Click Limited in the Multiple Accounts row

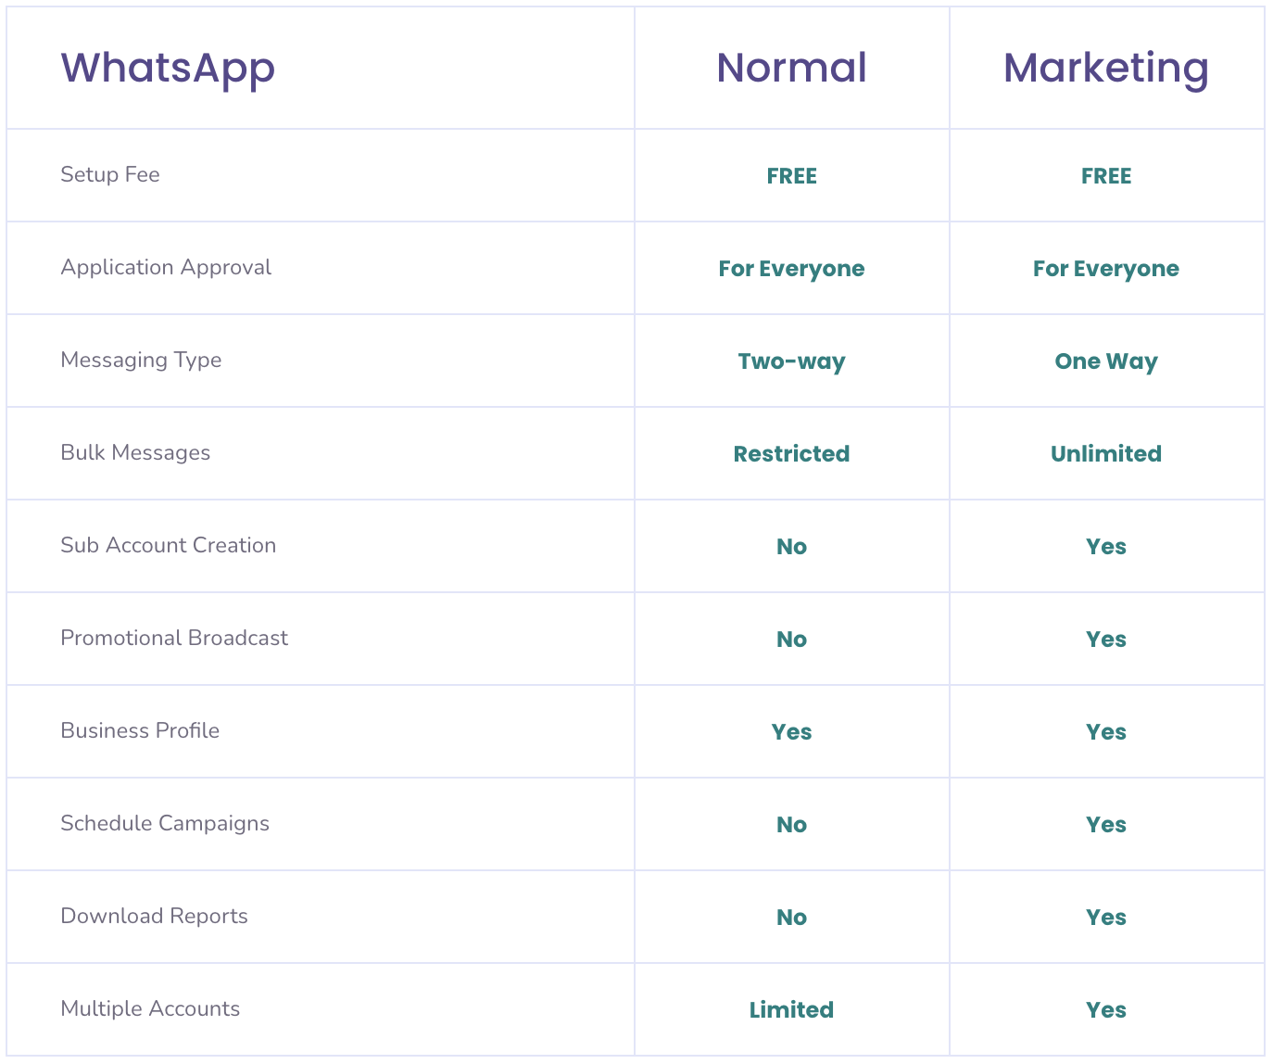click(791, 1009)
